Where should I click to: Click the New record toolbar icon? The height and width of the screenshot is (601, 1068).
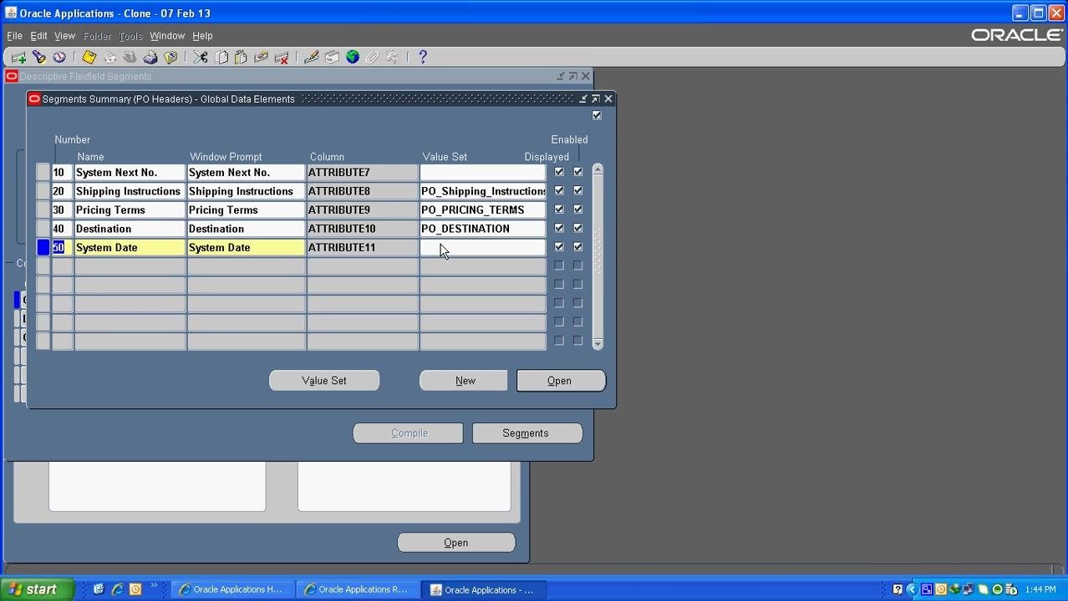click(x=18, y=58)
